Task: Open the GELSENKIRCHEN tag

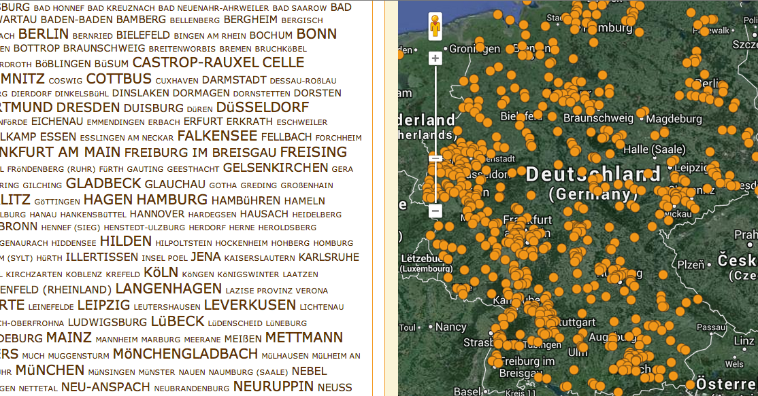Action: pos(276,168)
